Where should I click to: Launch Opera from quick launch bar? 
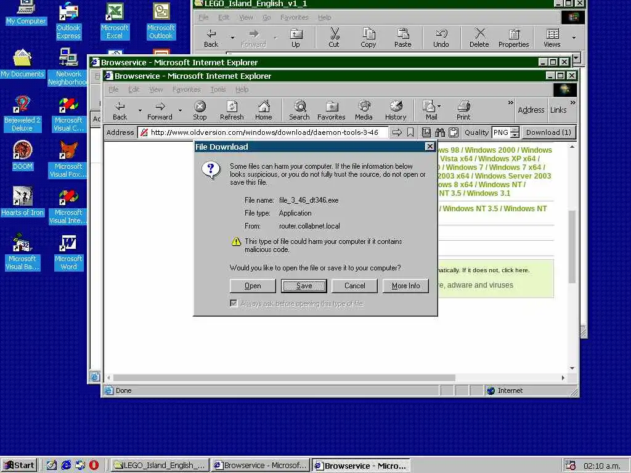click(x=94, y=465)
